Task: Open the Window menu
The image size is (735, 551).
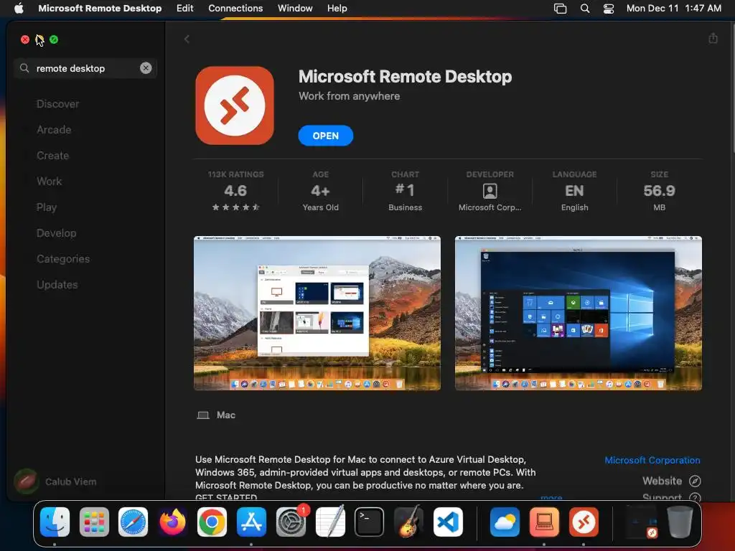Action: (295, 8)
